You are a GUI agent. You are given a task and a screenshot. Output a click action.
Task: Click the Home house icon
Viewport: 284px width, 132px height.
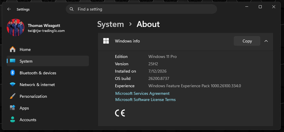(x=13, y=49)
